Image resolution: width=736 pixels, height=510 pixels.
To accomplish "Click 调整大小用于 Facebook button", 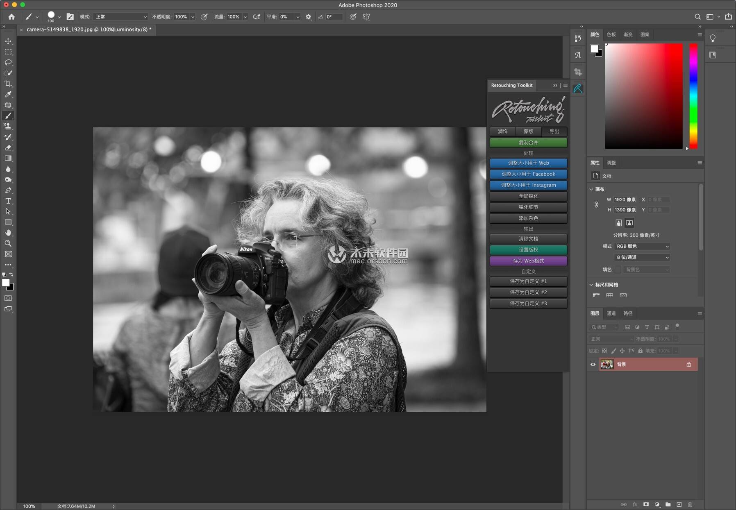I will (528, 174).
